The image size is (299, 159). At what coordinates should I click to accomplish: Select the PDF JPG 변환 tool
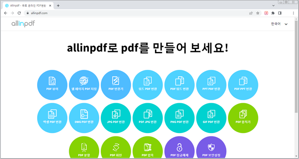tap(148, 118)
